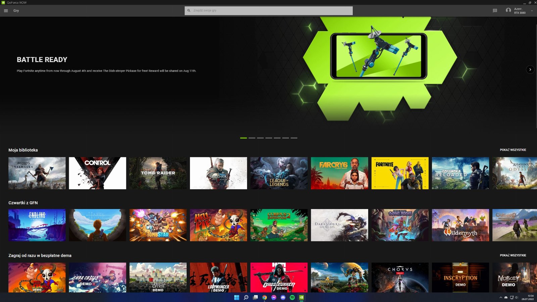537x302 pixels.
Task: Open Task View on the taskbar
Action: [255, 297]
